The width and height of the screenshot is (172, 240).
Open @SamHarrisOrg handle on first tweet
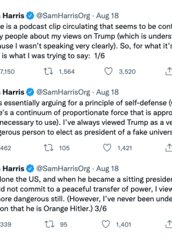(63, 16)
